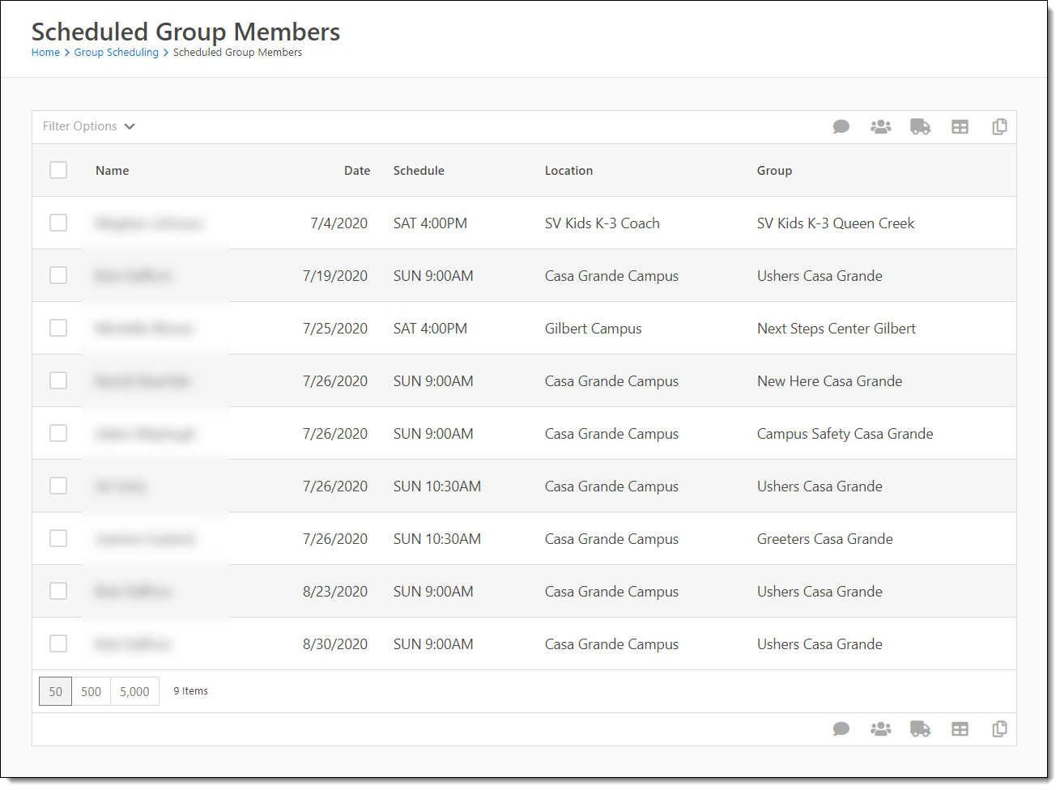
Task: Set page size to 500 items
Action: click(x=92, y=691)
